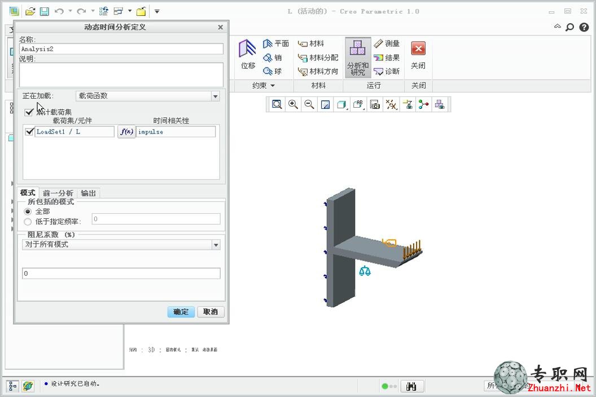
Task: Redo the last undone action
Action: [81, 11]
